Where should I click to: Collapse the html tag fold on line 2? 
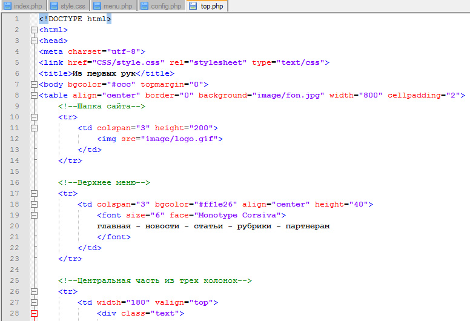pos(34,30)
